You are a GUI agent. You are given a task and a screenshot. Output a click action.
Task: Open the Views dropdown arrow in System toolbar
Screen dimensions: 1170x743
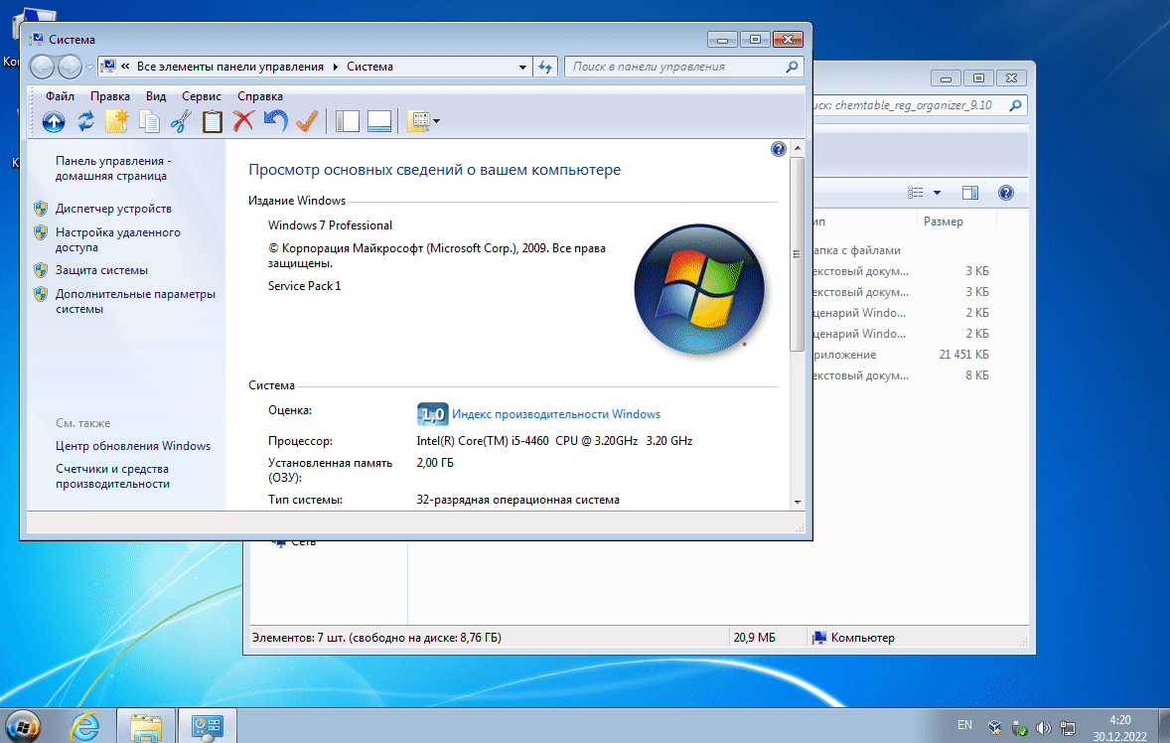point(436,121)
